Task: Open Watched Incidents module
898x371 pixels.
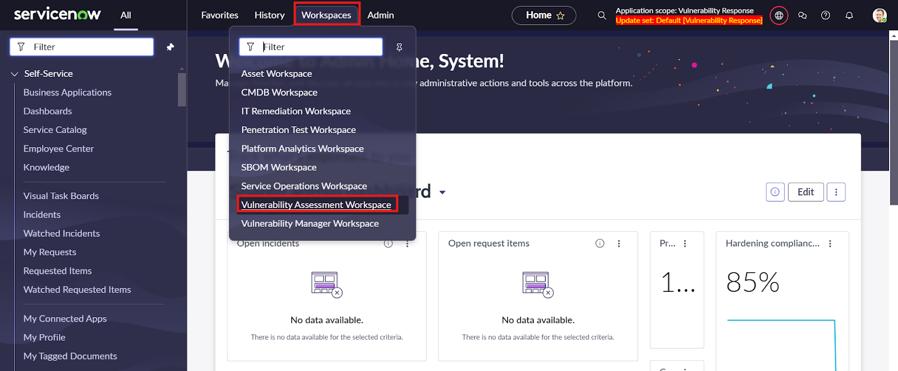Action: coord(62,233)
